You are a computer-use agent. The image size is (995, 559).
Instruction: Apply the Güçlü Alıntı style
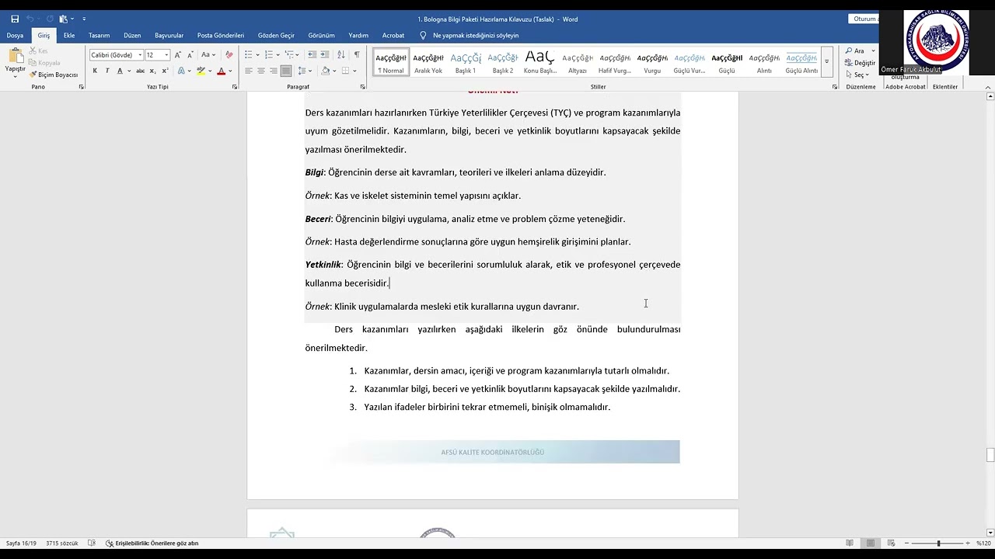click(801, 63)
